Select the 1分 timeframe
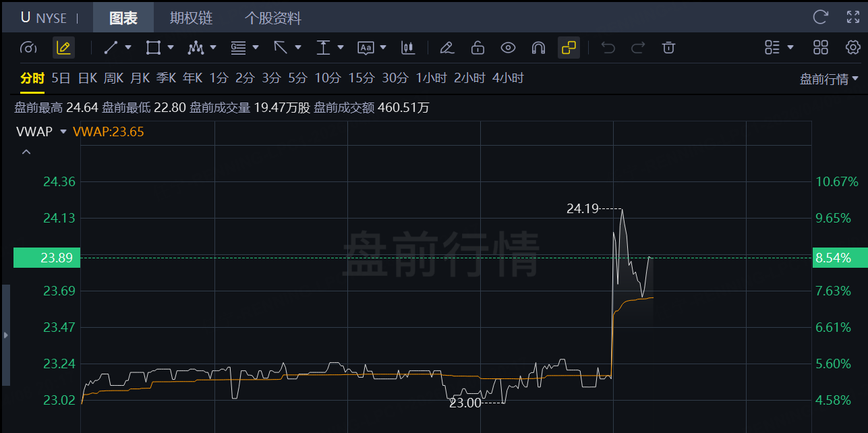The width and height of the screenshot is (868, 433). pos(219,78)
